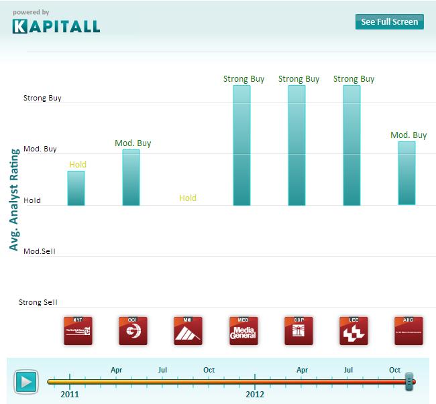Select the GCI Mod. Buy bar
This screenshot has height=404, width=436.
click(x=131, y=177)
